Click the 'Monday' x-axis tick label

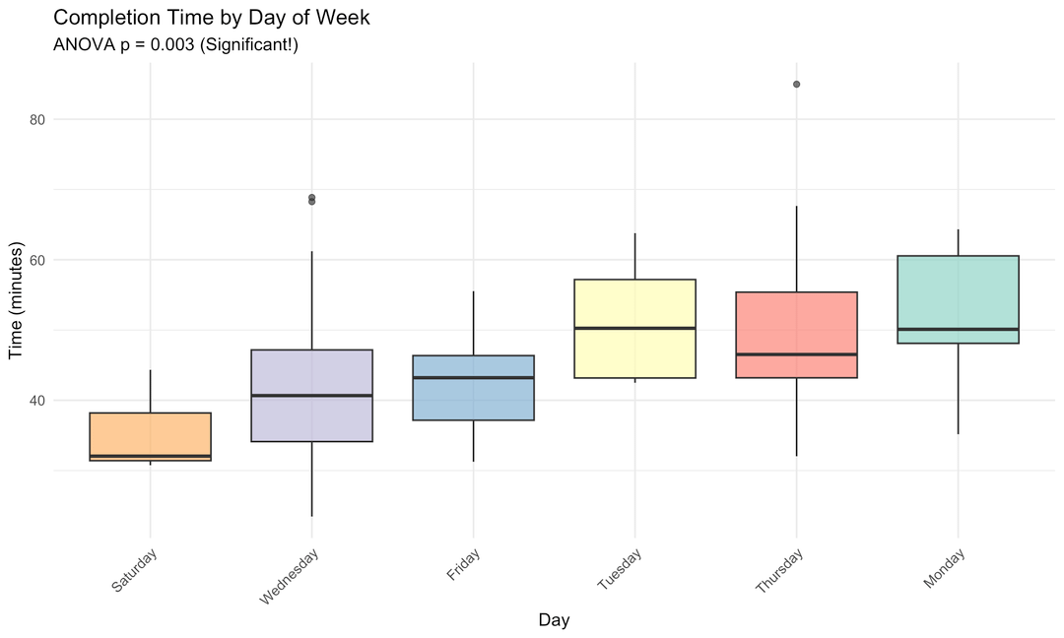[944, 569]
